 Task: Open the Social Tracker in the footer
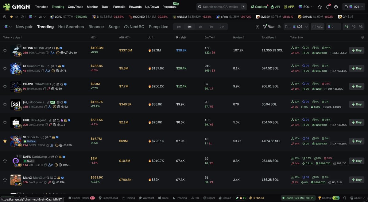coord(81,198)
